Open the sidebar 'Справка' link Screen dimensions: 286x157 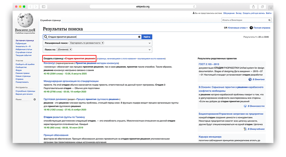tap(19, 79)
